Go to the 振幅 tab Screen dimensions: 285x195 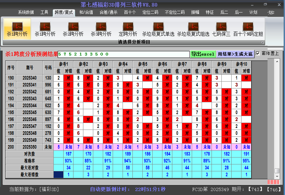[195, 12]
